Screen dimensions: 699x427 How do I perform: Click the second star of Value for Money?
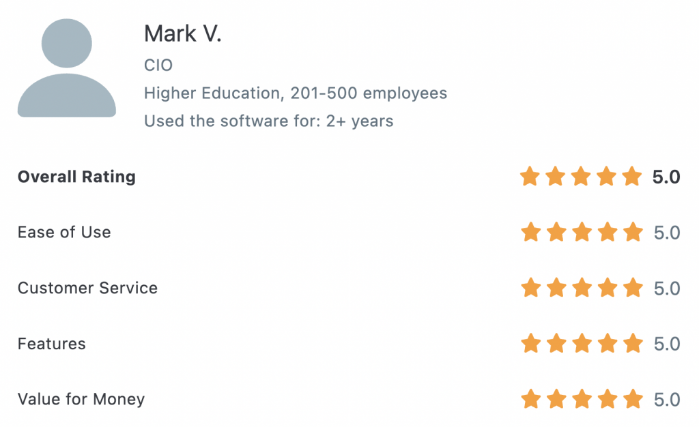tap(556, 399)
